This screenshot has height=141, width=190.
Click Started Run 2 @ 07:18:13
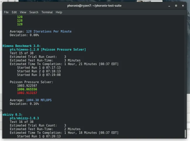click(39, 71)
